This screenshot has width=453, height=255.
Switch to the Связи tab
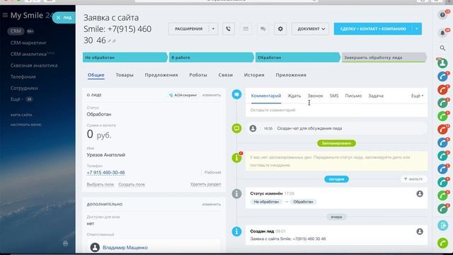click(x=225, y=75)
